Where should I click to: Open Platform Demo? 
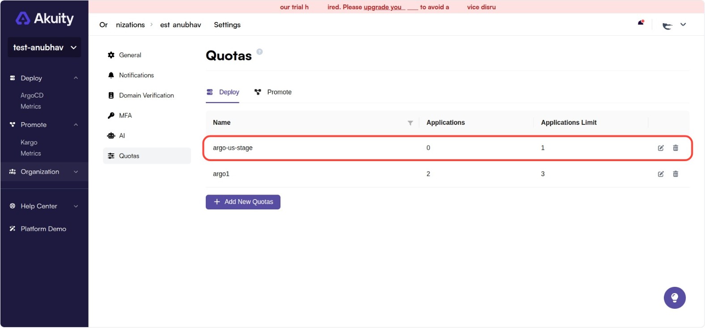tap(43, 229)
